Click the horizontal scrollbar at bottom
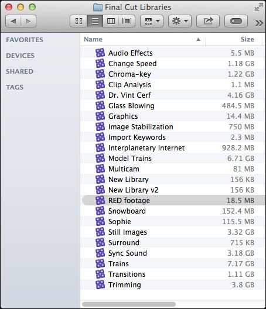Viewport: 266px width, 309px height. pyautogui.click(x=129, y=304)
